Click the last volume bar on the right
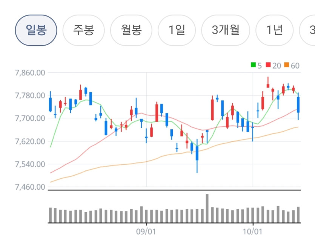This screenshot has width=315, height=239. (x=298, y=215)
